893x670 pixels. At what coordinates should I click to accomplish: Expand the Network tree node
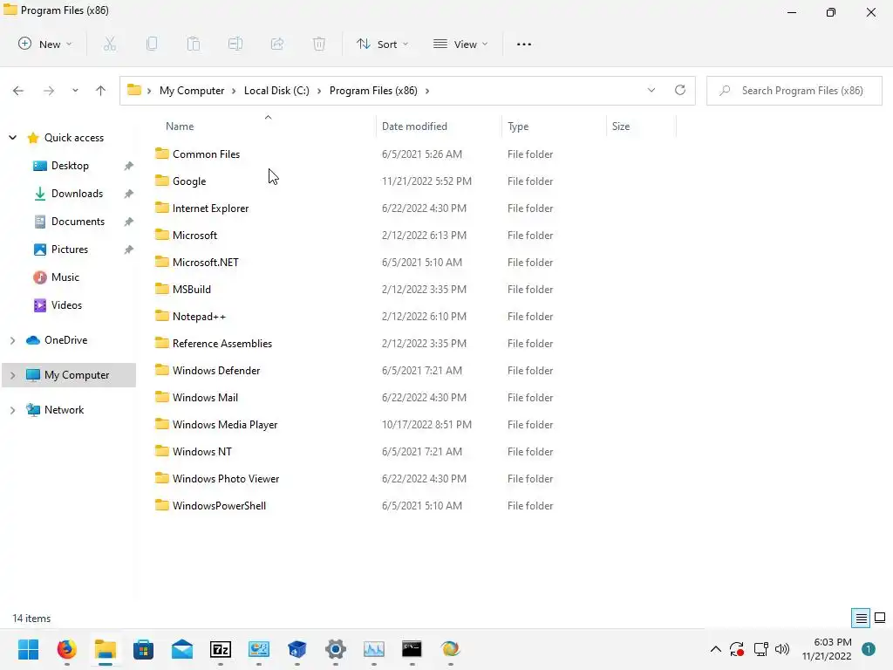click(x=12, y=410)
